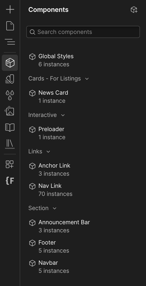
Task: Open the Navigator layers icon
Action: [x=10, y=42]
